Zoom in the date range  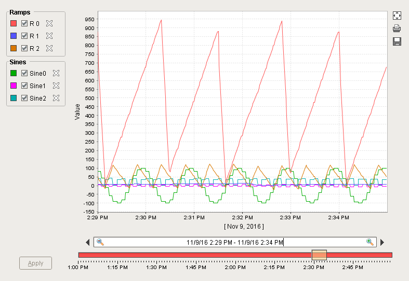370,242
